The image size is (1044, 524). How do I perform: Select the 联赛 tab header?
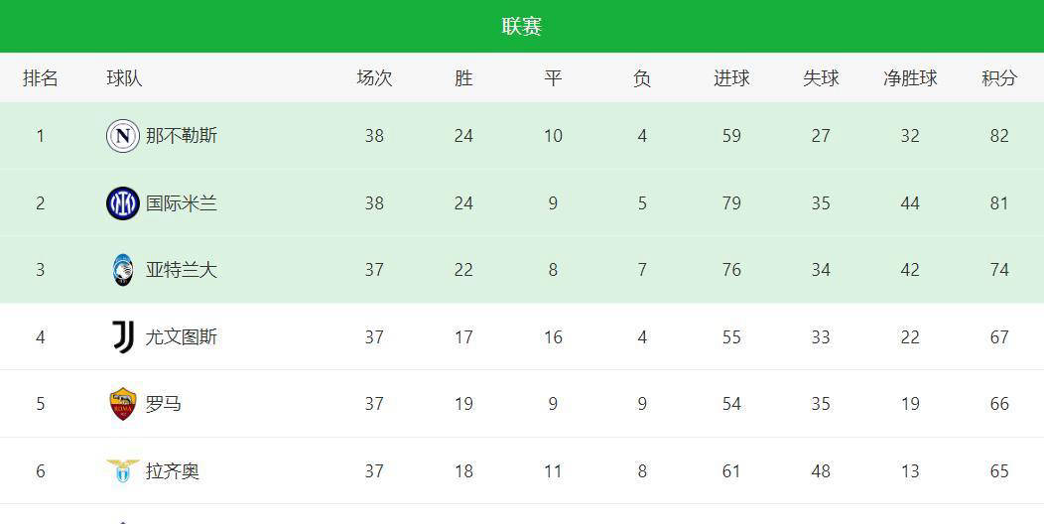522,26
